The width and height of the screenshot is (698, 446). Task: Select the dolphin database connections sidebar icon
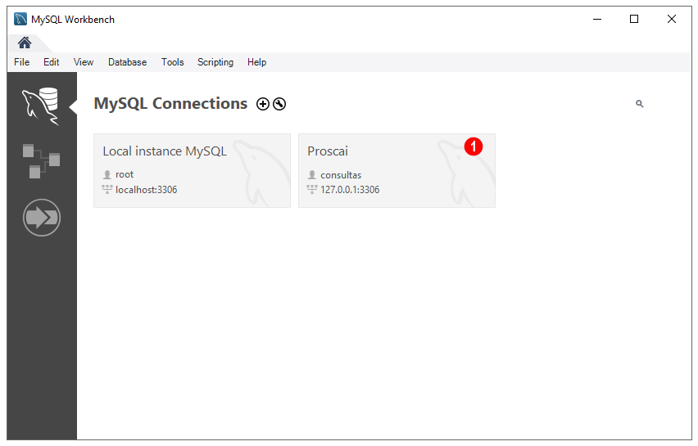[41, 106]
